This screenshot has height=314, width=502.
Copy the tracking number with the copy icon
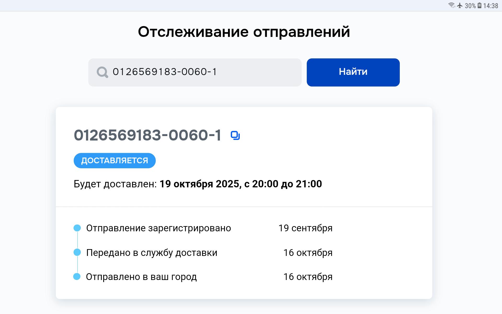pos(235,136)
